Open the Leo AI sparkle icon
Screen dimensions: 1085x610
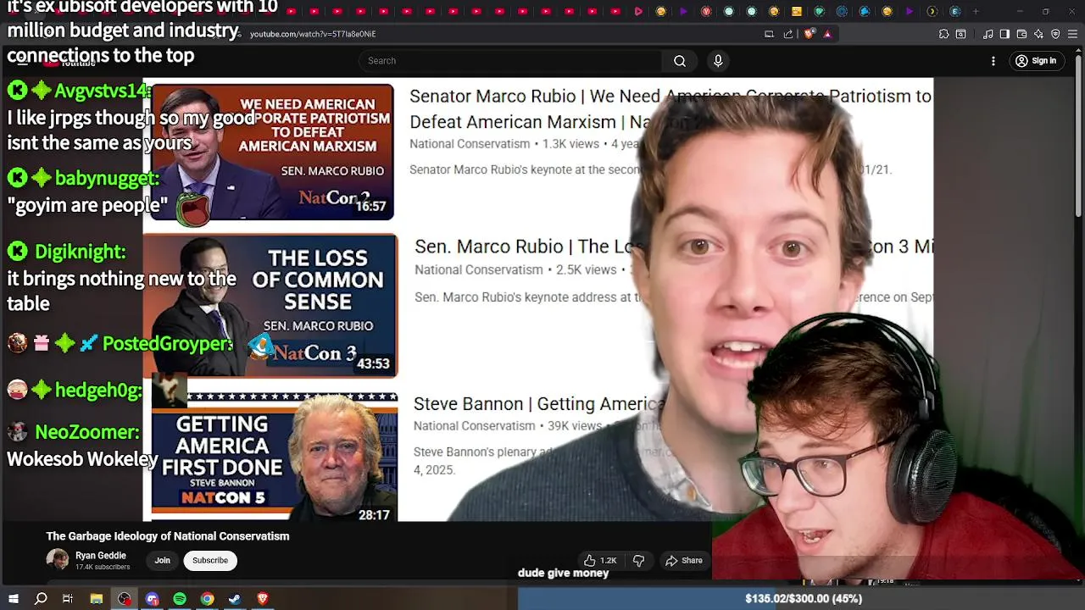tap(1038, 34)
